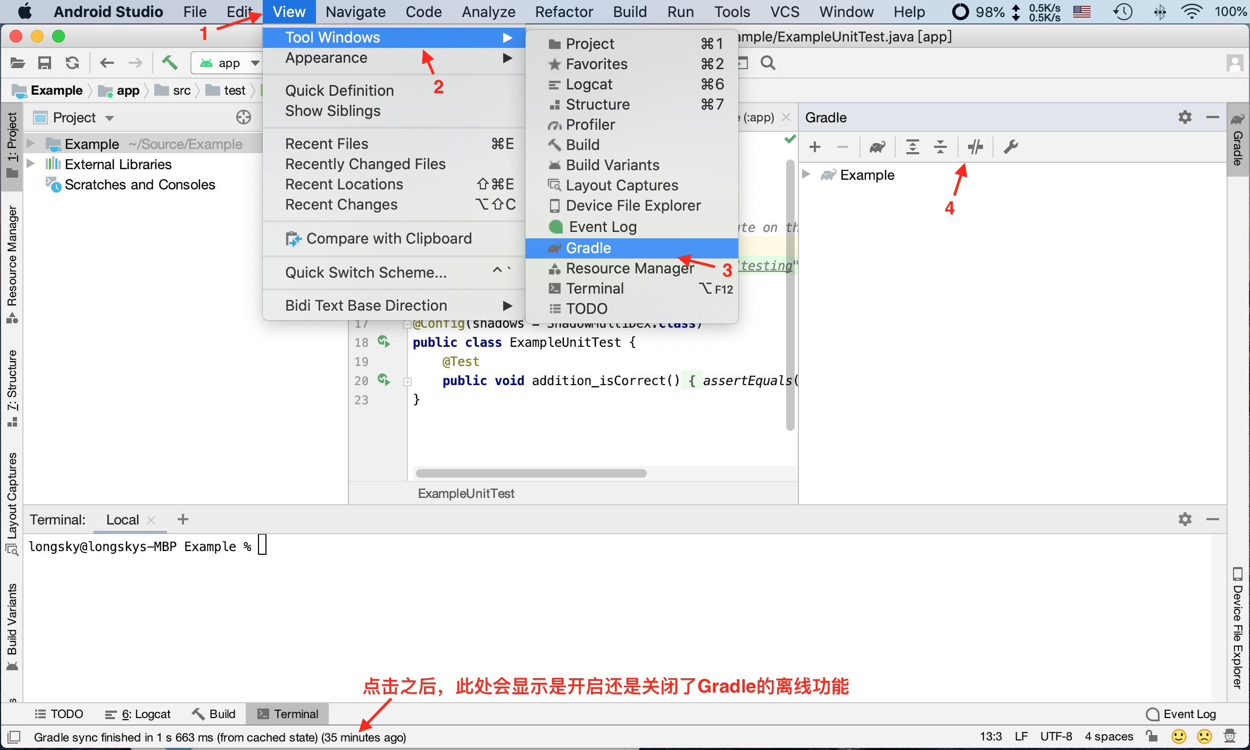
Task: Expand Example node in Gradle panel
Action: tap(807, 174)
